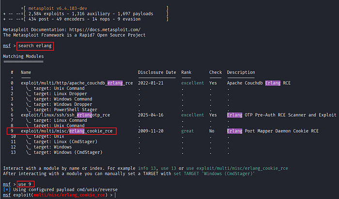339x199 pixels.
Task: Click 'excellent' rank in the ssh_erlangotp row
Action: tap(192, 115)
